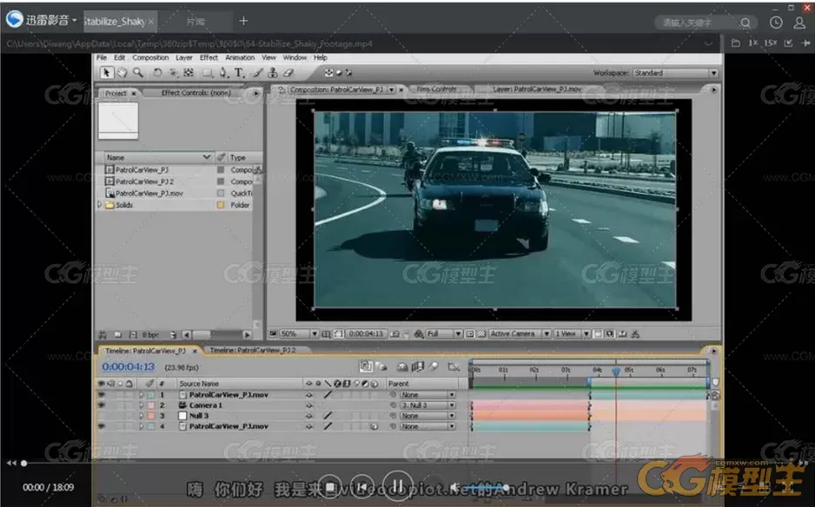Click the search magnifier icon
815x507 pixels.
[x=745, y=23]
